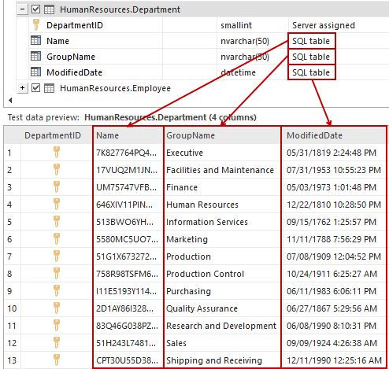Select the Quality Assurance cell
Image resolution: width=389 pixels, height=369 pixels.
[x=222, y=308]
